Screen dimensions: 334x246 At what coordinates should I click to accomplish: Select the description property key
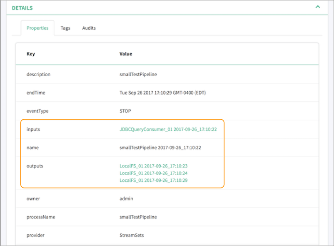tap(38, 74)
